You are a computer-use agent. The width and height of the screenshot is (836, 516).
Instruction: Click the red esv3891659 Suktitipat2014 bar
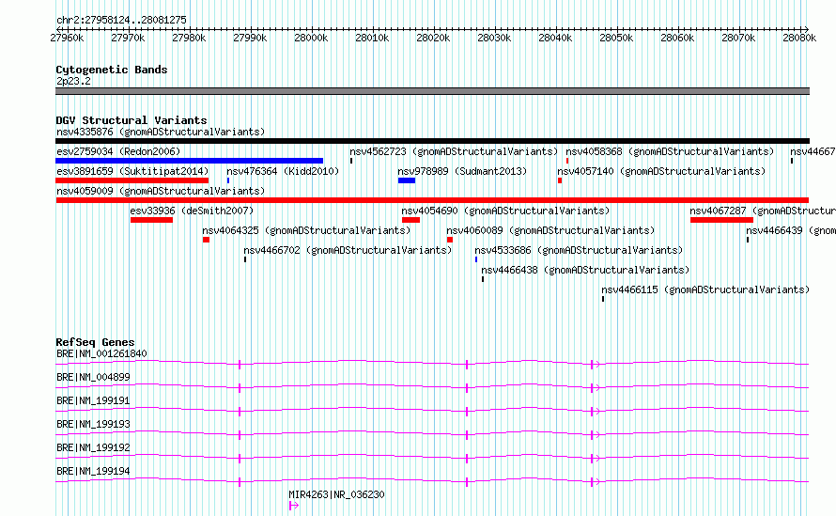pyautogui.click(x=132, y=180)
